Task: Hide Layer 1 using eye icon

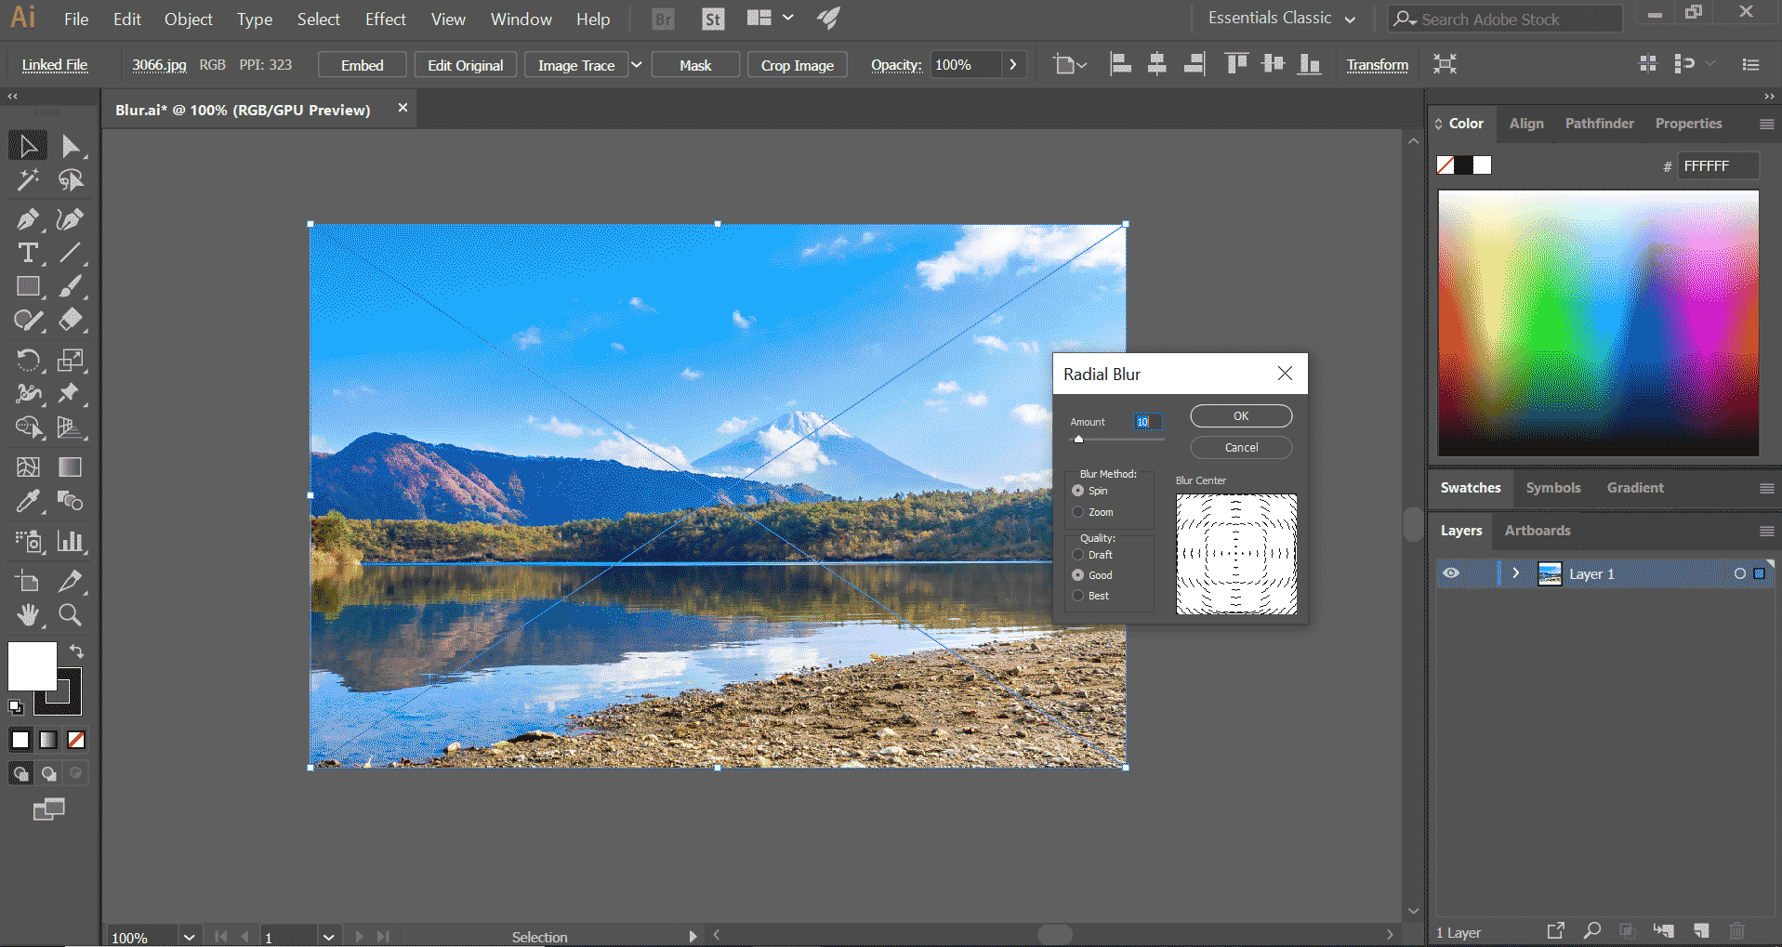Action: pos(1450,573)
